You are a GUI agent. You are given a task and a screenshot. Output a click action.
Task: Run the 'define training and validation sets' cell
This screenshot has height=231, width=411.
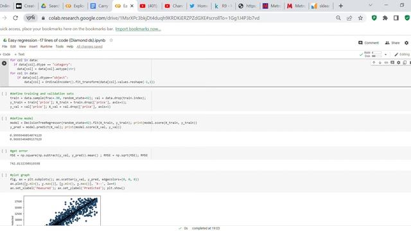tap(4, 94)
